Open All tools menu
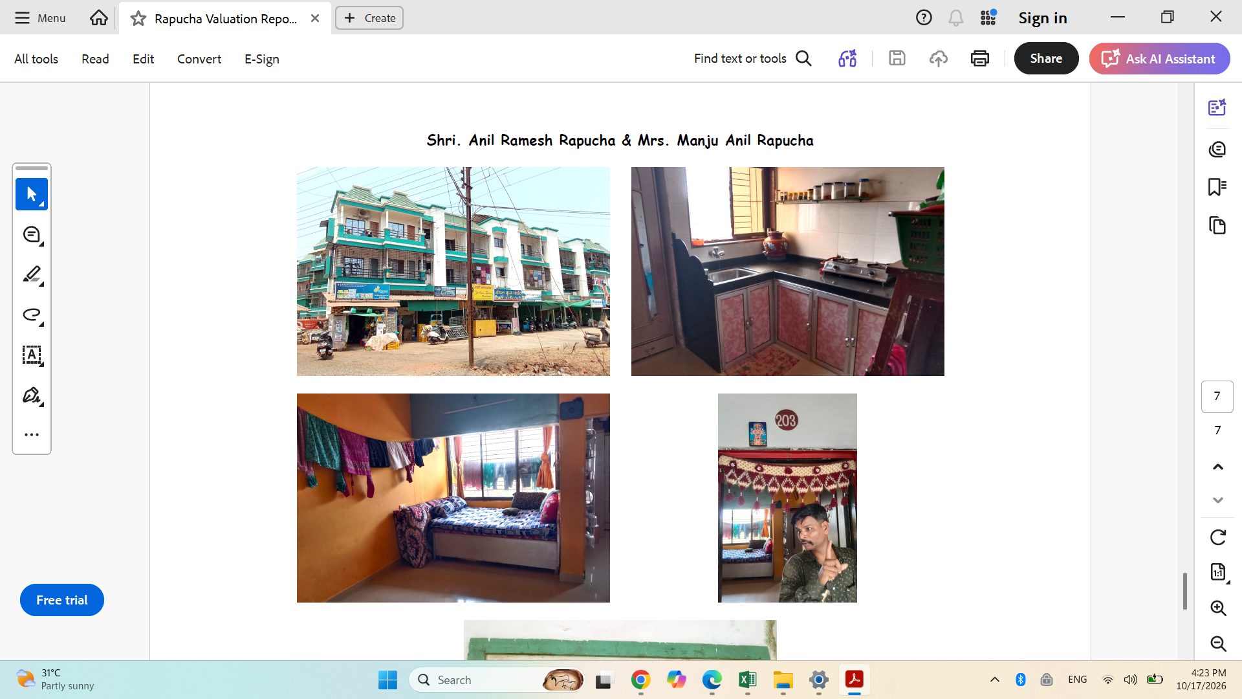 pos(36,59)
